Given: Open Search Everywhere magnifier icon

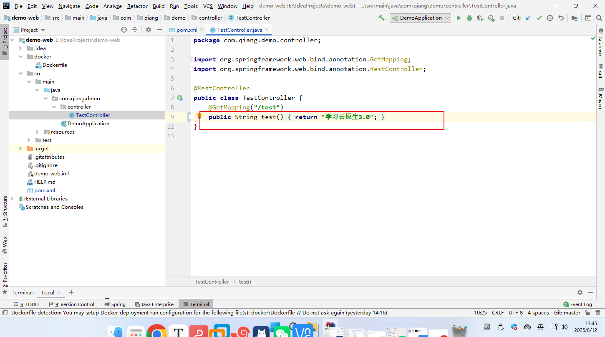Looking at the screenshot, I should pos(599,18).
